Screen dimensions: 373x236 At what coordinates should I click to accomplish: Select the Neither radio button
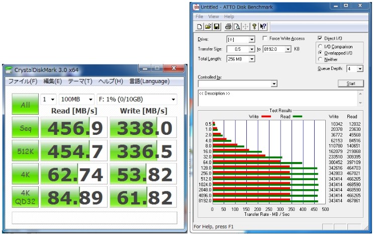320,59
